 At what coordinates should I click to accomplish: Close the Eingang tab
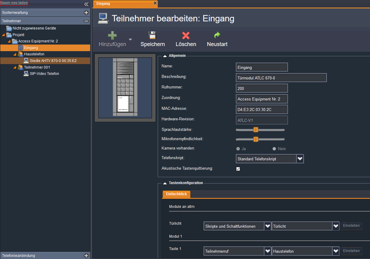point(155,3)
